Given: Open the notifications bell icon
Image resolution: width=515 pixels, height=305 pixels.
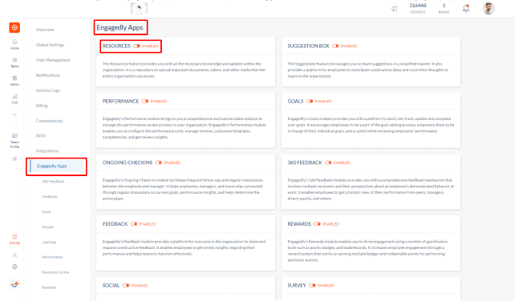Looking at the screenshot, I should click(466, 8).
